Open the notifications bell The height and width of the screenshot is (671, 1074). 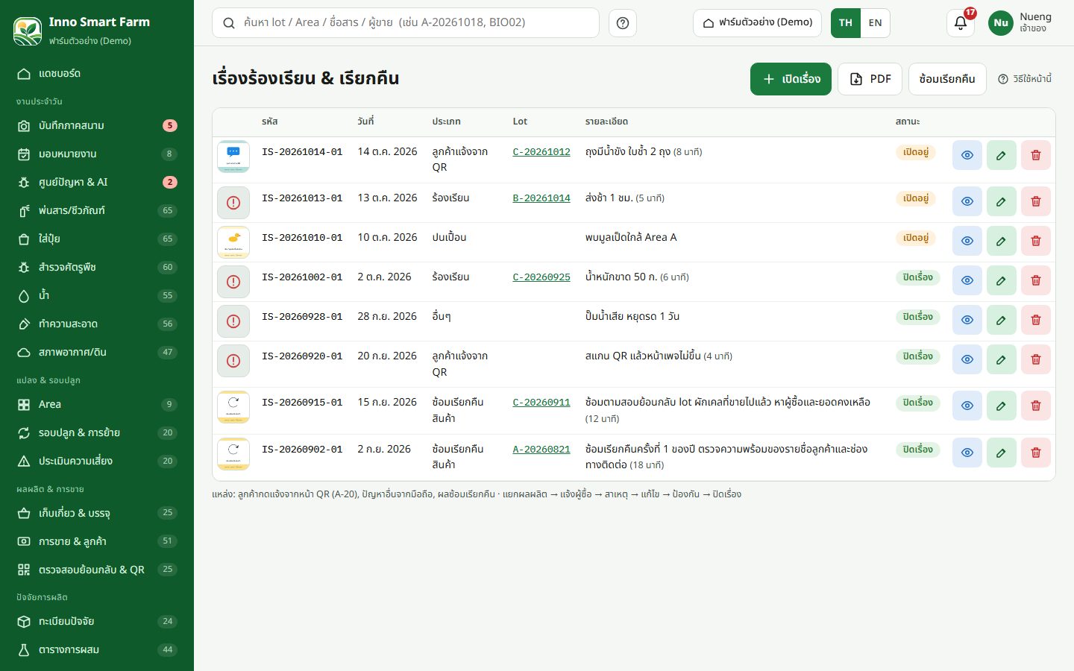pyautogui.click(x=961, y=22)
